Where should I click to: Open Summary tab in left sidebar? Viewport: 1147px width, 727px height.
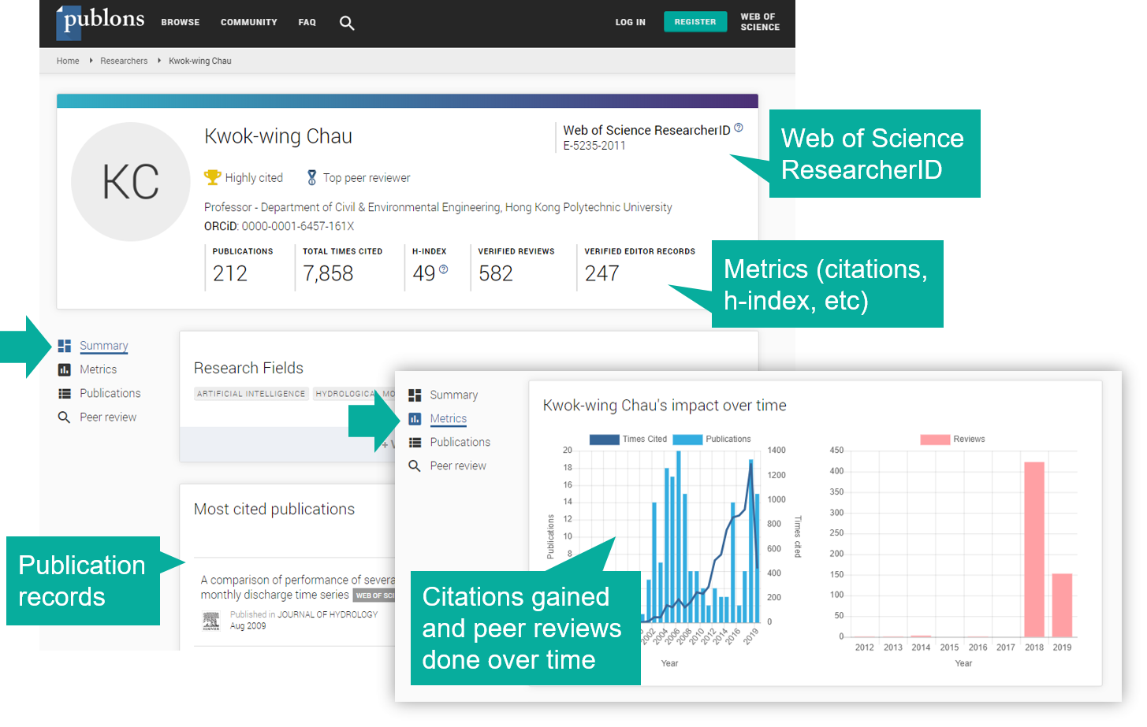pos(103,346)
